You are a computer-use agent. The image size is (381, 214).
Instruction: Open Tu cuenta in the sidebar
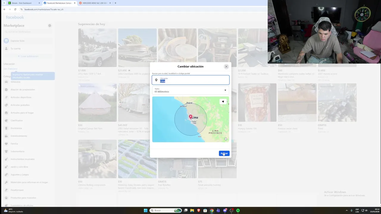click(29, 48)
